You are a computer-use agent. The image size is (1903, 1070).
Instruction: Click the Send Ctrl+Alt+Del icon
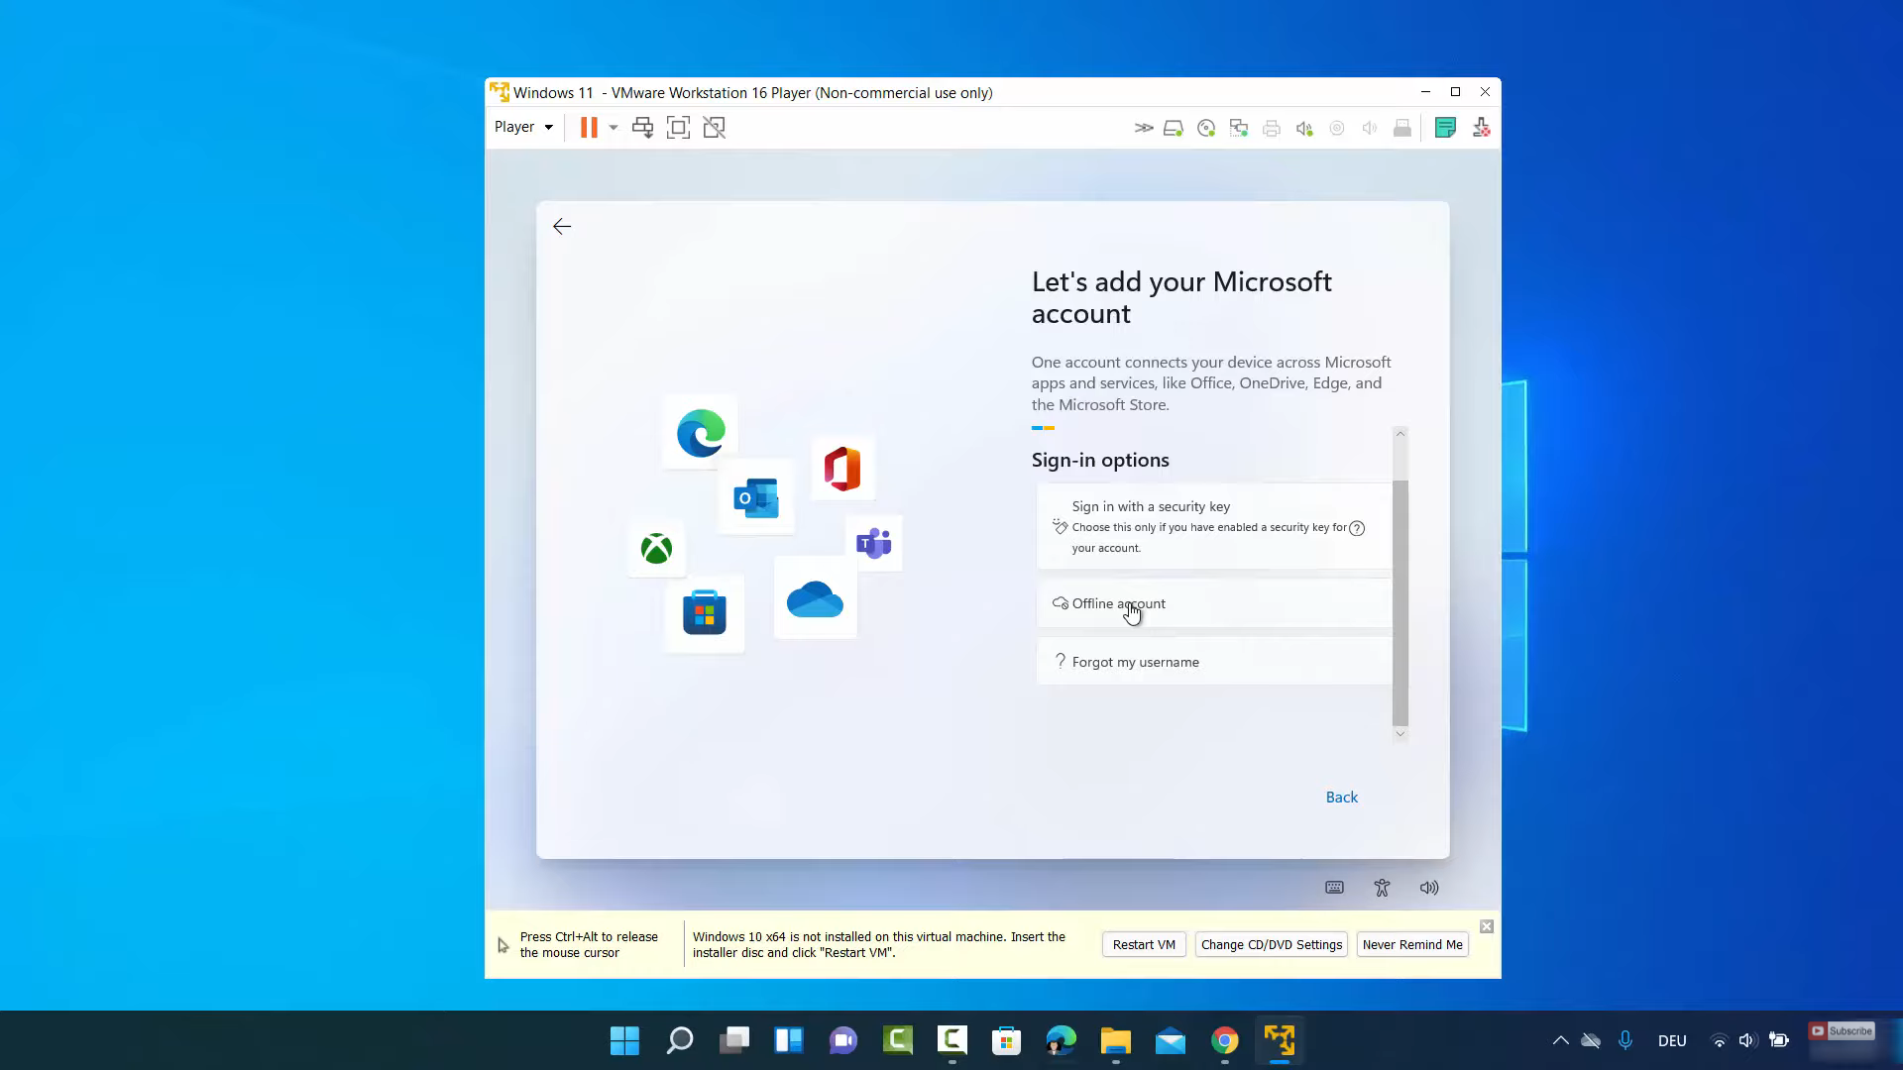pyautogui.click(x=642, y=128)
